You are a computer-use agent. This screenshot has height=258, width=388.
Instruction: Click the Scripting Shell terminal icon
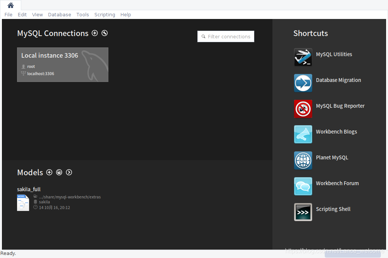coord(303,212)
